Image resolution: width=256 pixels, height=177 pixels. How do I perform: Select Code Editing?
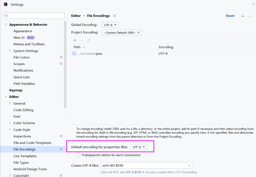23,110
